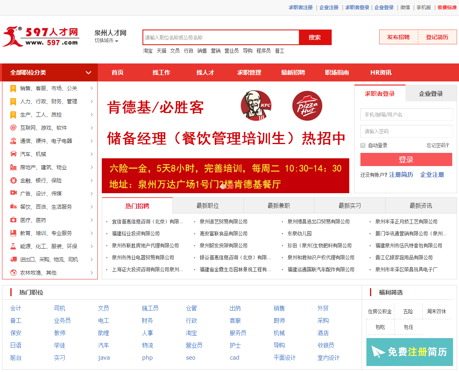Select the 周末双休 welfare filter

[x=437, y=311]
